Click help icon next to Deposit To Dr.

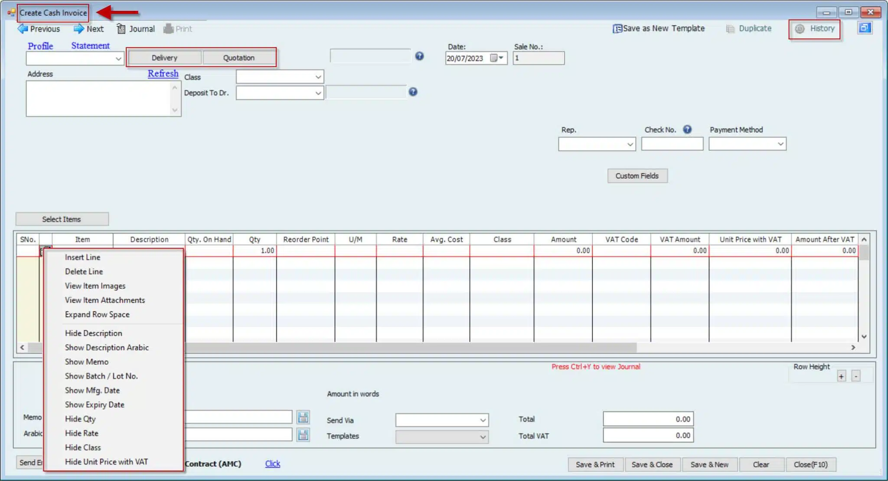point(413,92)
